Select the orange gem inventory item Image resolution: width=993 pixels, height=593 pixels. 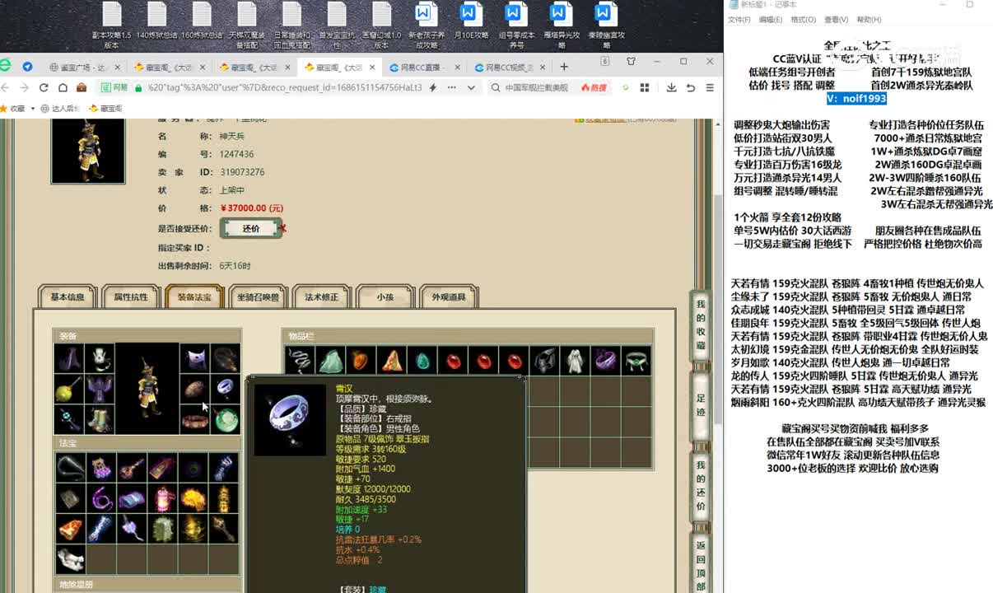tap(361, 360)
